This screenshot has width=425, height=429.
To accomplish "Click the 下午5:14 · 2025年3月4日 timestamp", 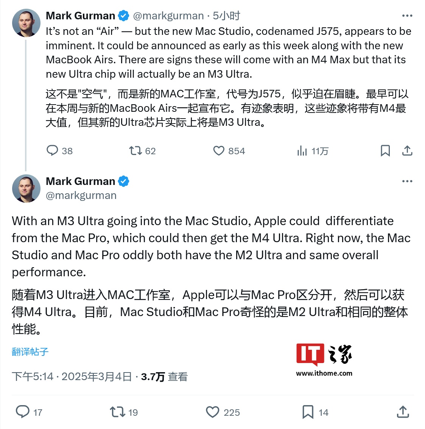I will coord(72,377).
